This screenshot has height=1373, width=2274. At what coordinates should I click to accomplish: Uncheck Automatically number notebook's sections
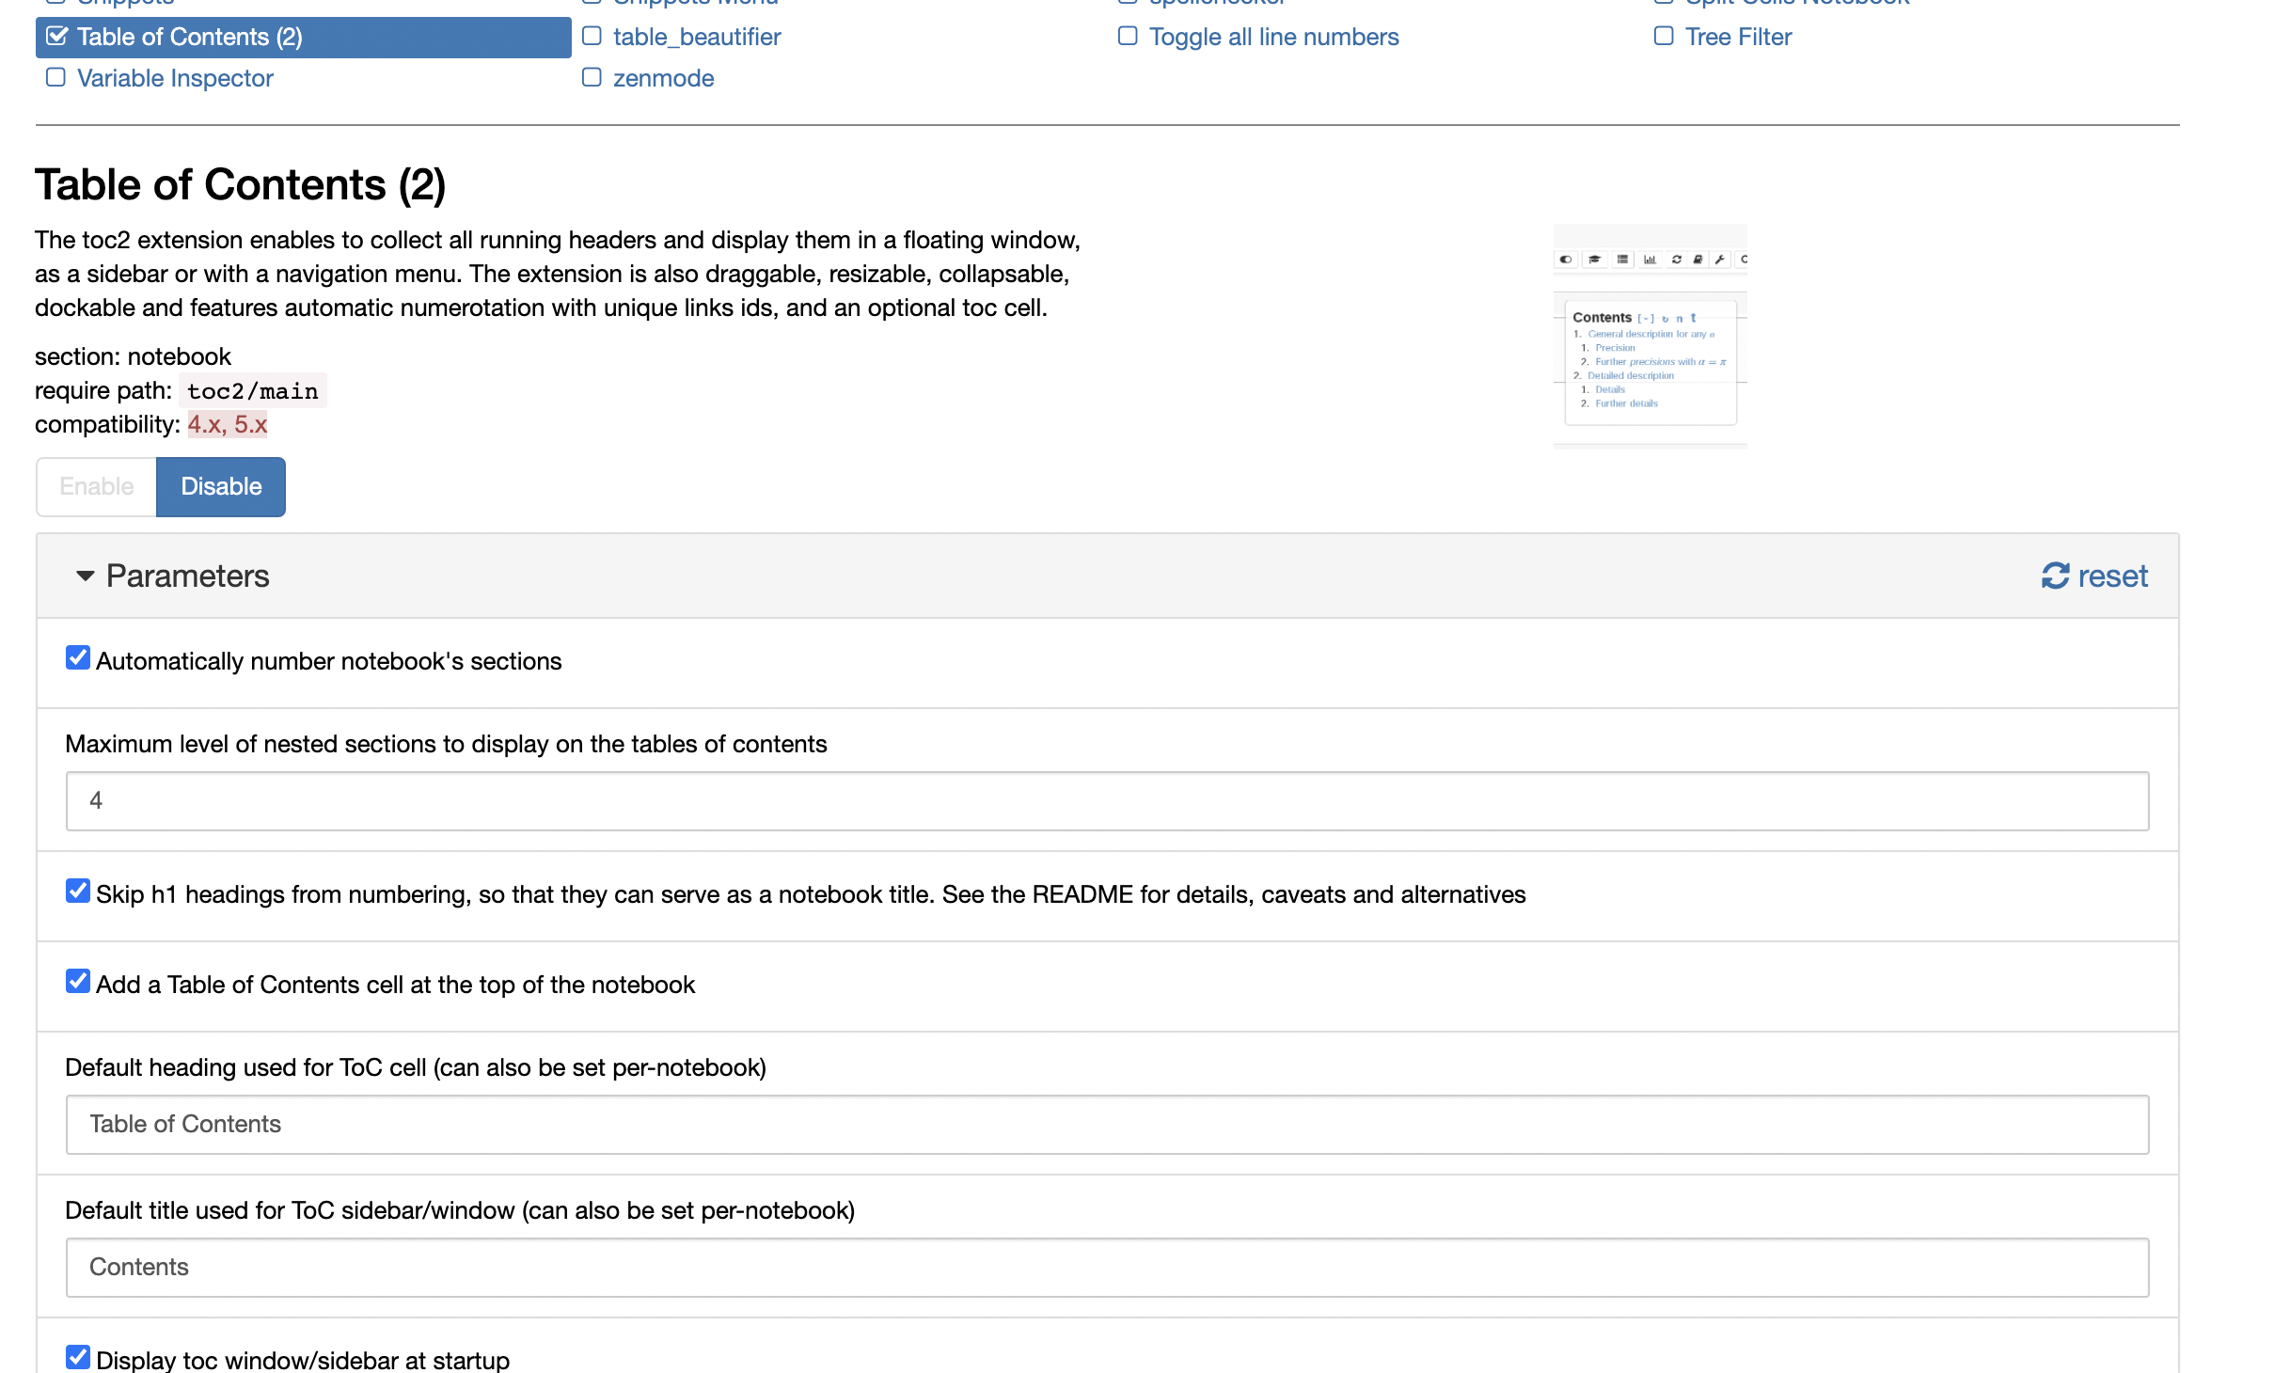[x=78, y=658]
